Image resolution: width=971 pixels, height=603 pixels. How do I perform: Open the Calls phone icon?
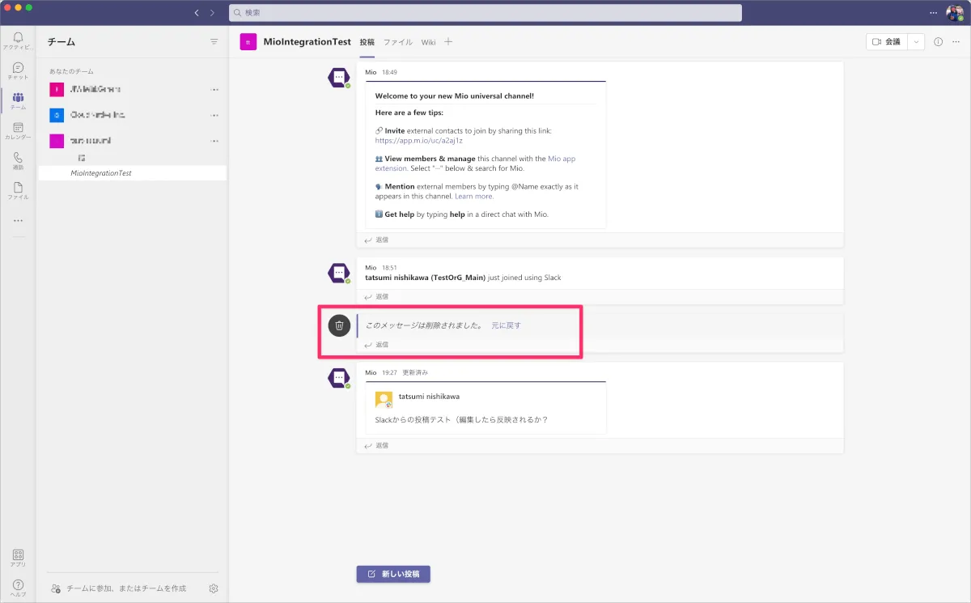(x=18, y=159)
